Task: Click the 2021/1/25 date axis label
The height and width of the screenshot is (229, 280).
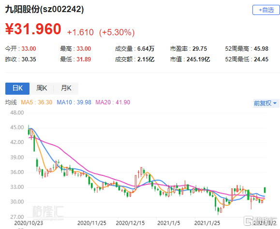Action: pos(207,223)
